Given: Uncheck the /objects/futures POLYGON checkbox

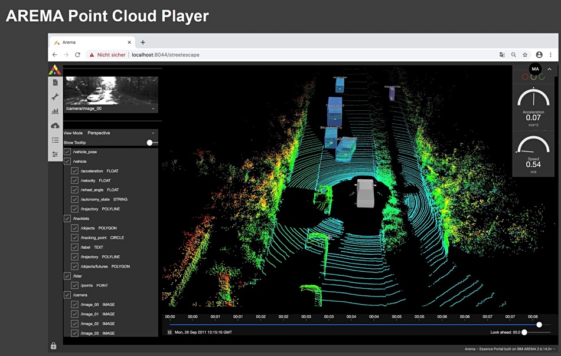Looking at the screenshot, I should [x=74, y=266].
